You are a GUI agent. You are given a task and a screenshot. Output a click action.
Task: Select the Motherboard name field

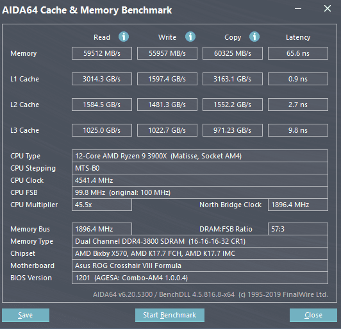(x=200, y=266)
